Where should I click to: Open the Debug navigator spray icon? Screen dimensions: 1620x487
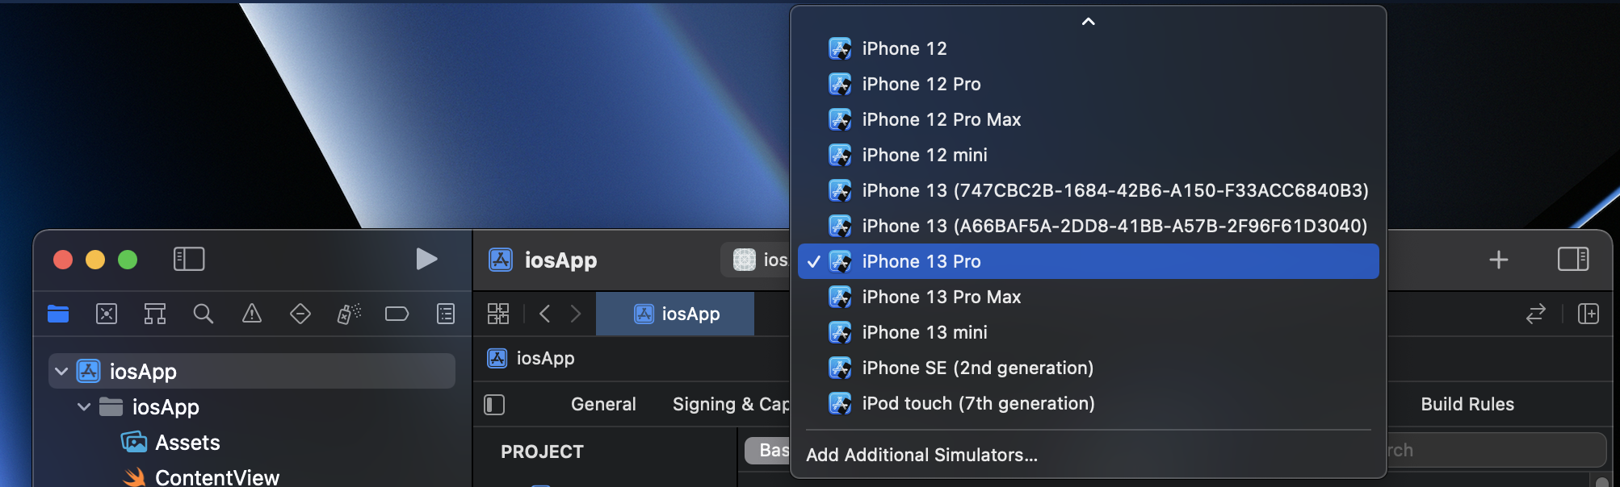coord(349,314)
